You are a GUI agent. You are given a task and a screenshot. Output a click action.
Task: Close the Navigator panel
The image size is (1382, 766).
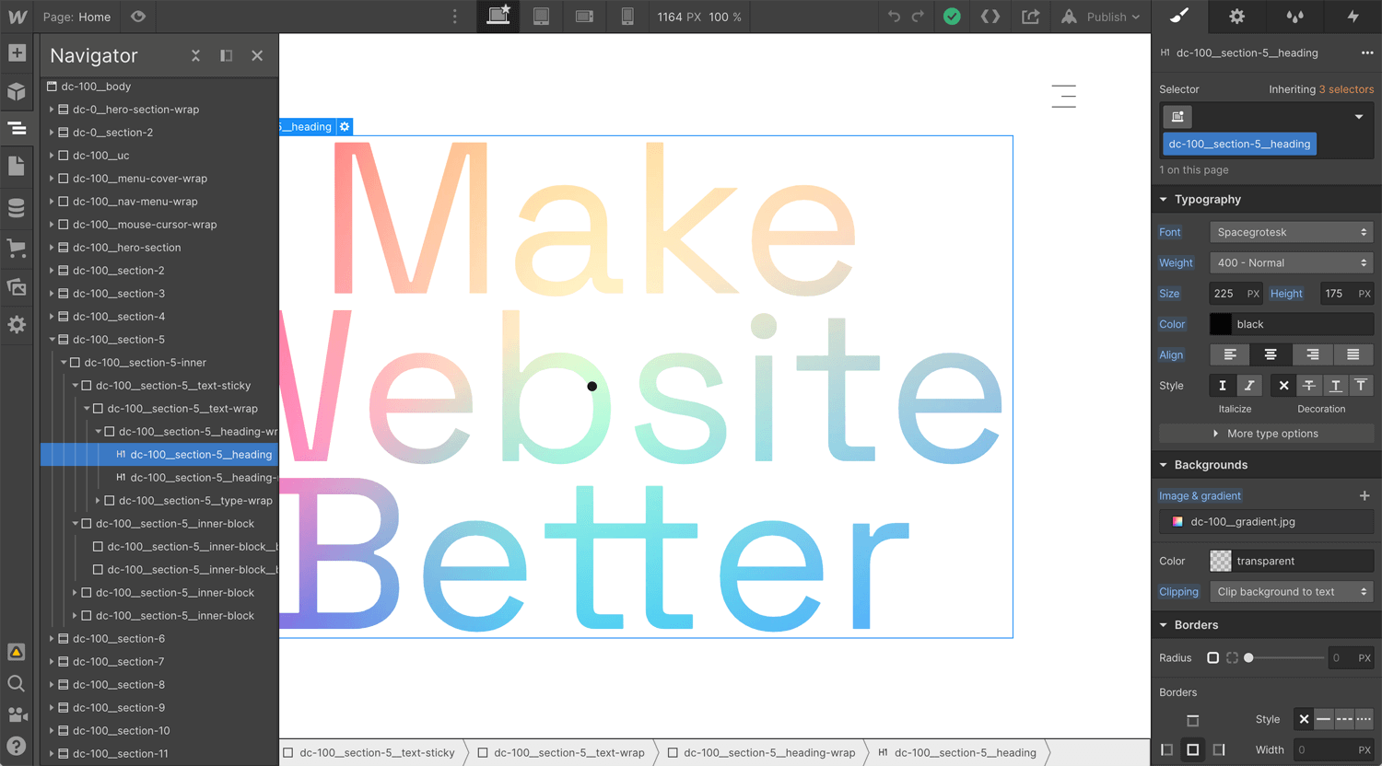click(257, 56)
